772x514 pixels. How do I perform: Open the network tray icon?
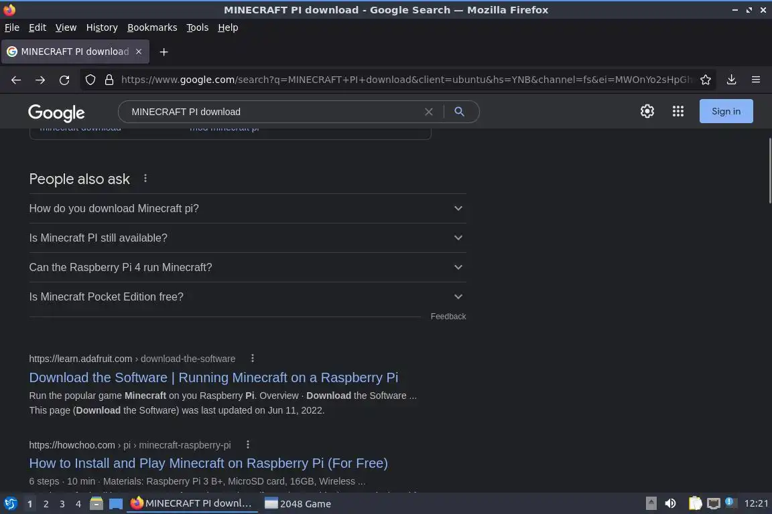click(713, 504)
